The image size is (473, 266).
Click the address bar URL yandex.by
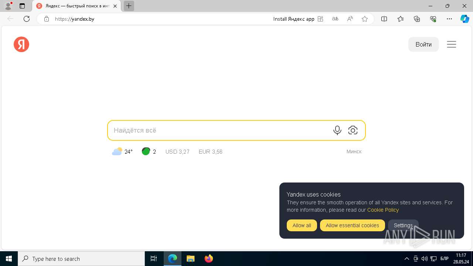click(x=75, y=19)
